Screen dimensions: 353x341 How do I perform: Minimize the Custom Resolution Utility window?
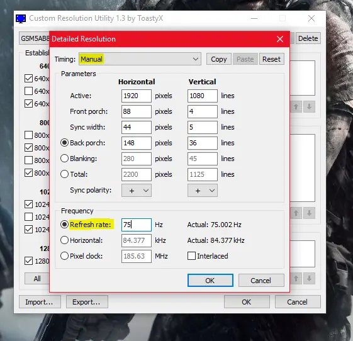pyautogui.click(x=254, y=18)
